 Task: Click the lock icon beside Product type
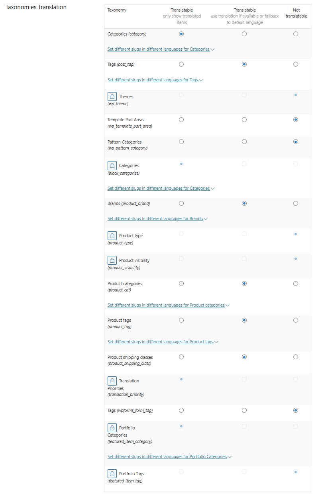pos(112,236)
